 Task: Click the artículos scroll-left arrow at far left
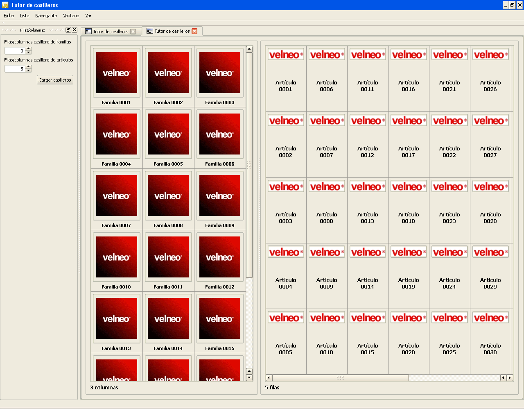point(269,378)
